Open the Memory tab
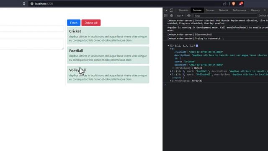Screen dimensions: 268x151 pyautogui.click(x=255, y=10)
